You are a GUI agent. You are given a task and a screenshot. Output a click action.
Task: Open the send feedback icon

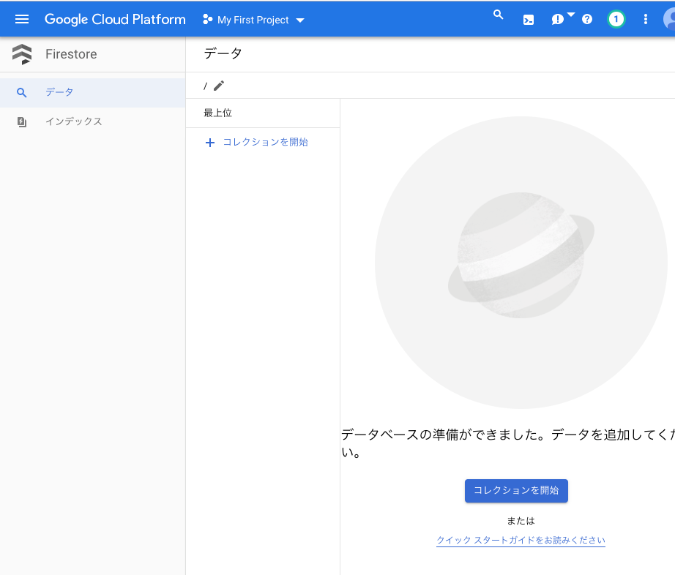point(557,19)
